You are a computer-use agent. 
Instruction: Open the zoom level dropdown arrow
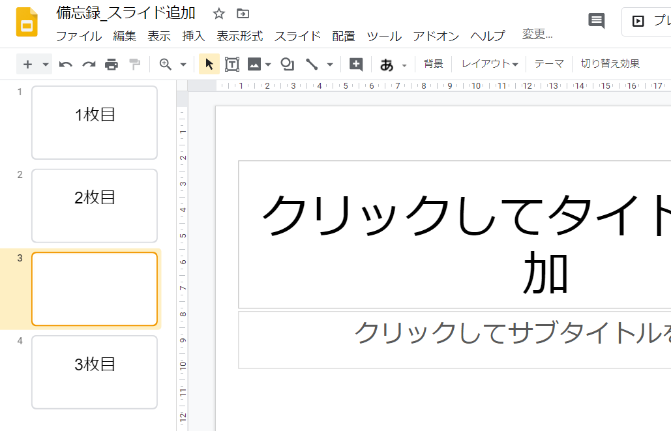[x=183, y=65]
